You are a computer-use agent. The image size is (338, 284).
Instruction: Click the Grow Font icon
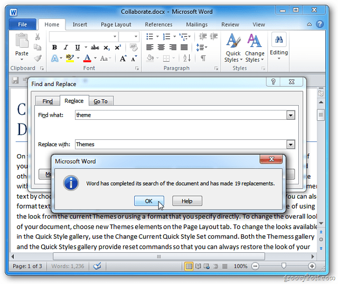click(x=123, y=58)
